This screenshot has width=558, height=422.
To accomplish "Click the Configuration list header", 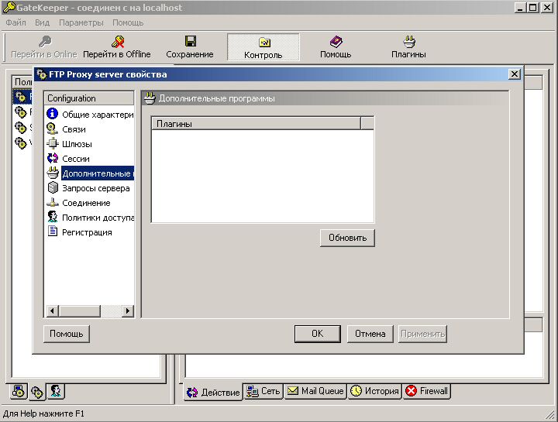I will 89,98.
